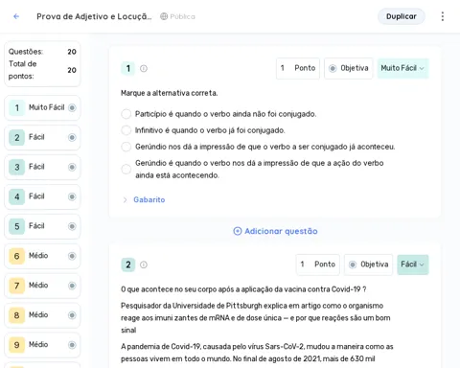Click objective type icon in sidebar item 3
The width and height of the screenshot is (460, 368).
(x=72, y=167)
